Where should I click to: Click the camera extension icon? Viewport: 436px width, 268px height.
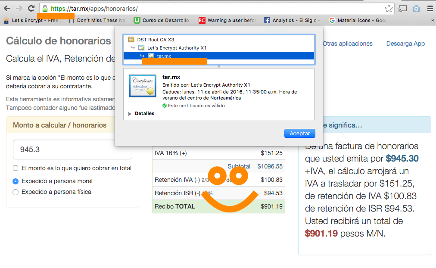coord(416,9)
